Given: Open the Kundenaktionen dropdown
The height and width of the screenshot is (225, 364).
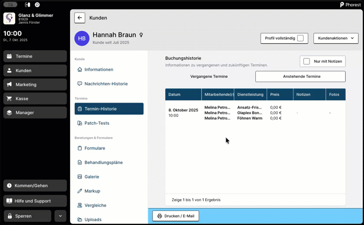Looking at the screenshot, I should pos(335,38).
